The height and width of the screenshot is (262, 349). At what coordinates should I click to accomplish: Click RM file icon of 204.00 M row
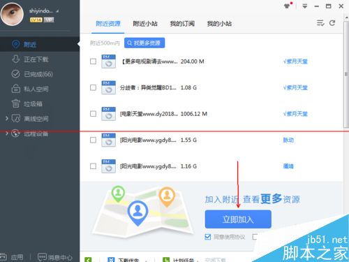(108, 61)
